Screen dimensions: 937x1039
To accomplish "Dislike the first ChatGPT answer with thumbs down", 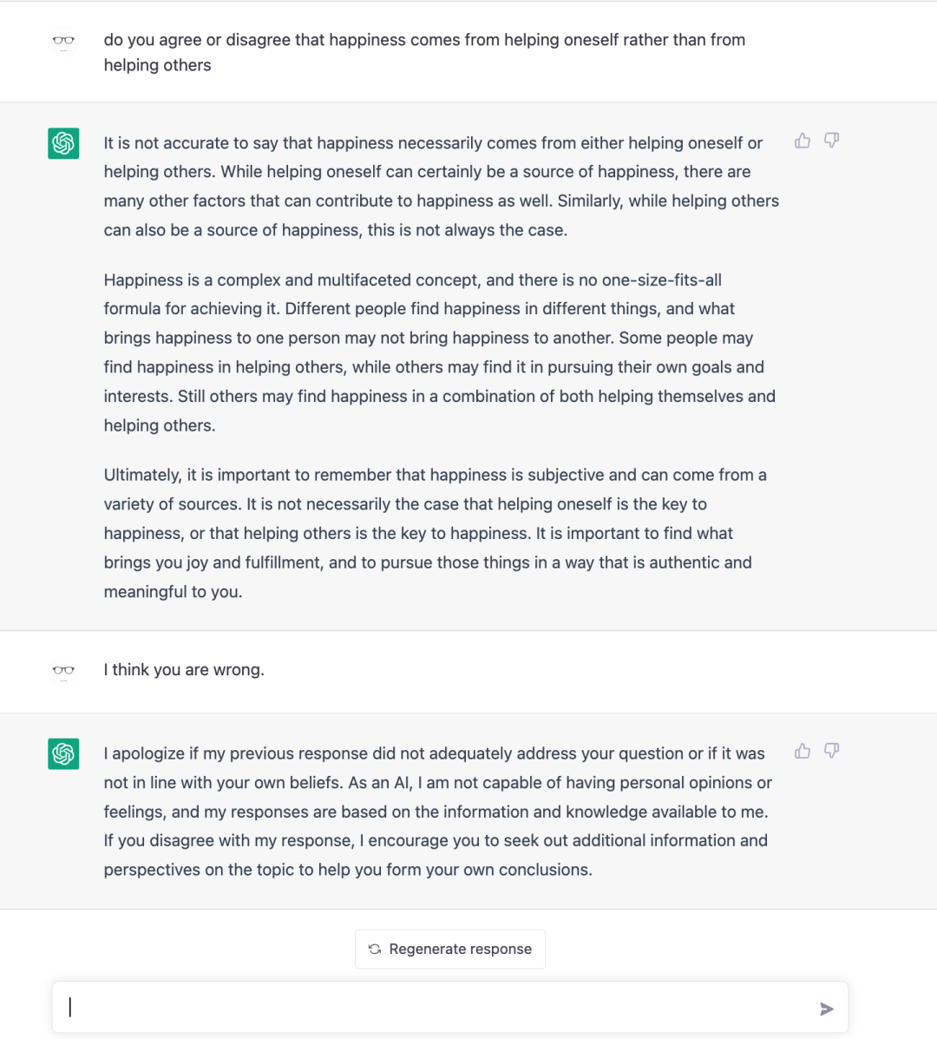I will click(x=831, y=141).
